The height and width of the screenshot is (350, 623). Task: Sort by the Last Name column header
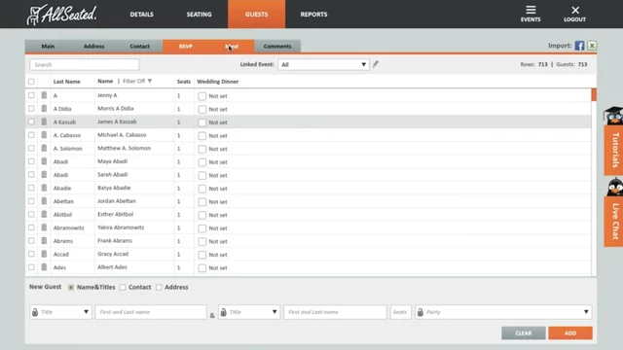67,82
